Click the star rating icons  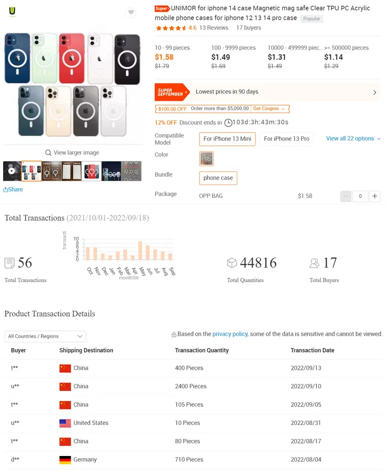(171, 28)
